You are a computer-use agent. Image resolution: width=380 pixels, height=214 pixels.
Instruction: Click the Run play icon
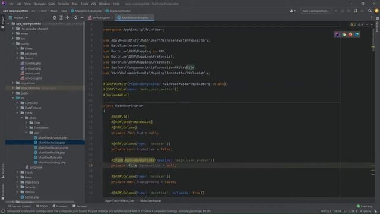coord(336,11)
